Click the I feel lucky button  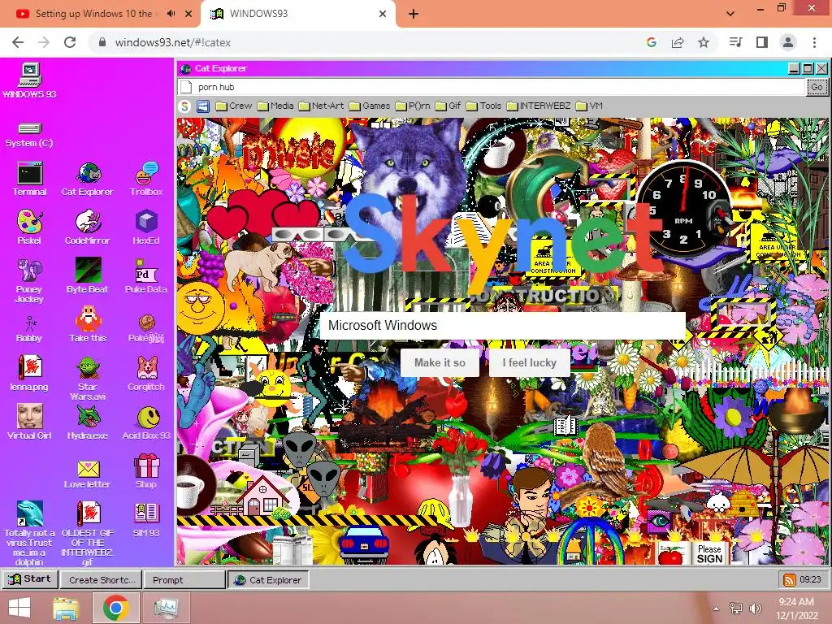click(x=530, y=363)
